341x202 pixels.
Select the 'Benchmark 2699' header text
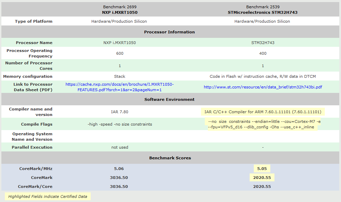click(120, 7)
